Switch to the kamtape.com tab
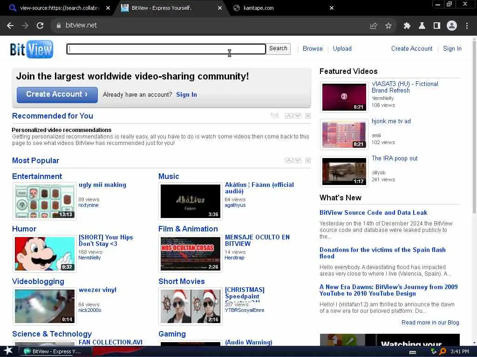 coord(283,8)
